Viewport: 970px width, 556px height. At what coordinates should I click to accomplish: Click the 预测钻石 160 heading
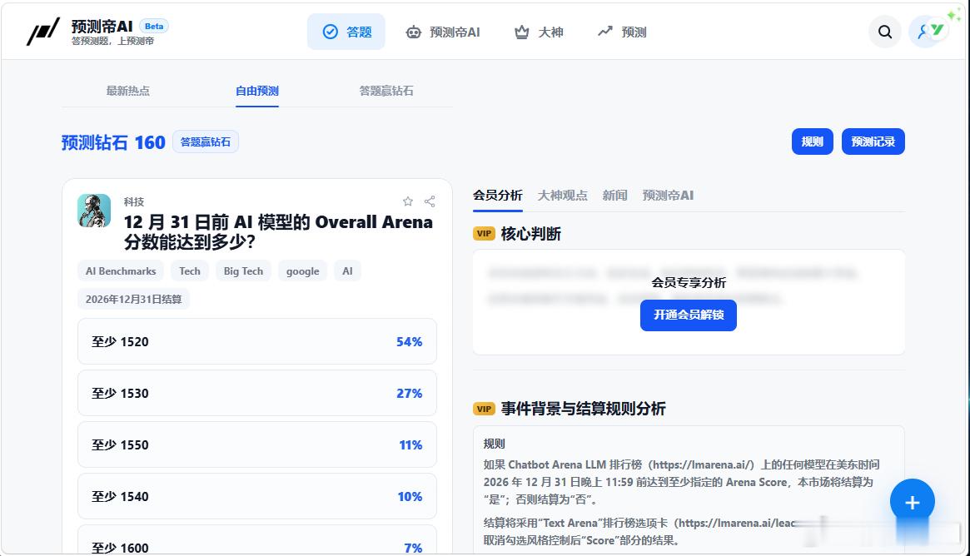[x=113, y=142]
